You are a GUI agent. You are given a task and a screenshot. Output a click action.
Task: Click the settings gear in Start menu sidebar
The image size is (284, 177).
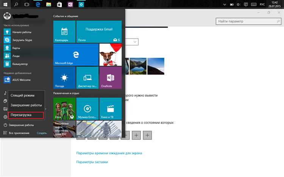pyautogui.click(x=5, y=117)
